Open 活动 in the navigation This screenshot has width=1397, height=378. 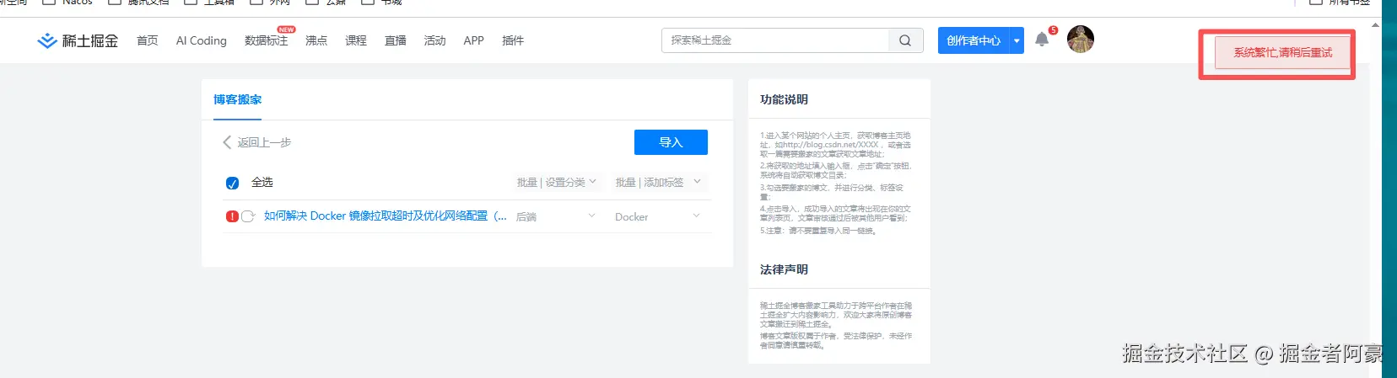coord(435,40)
